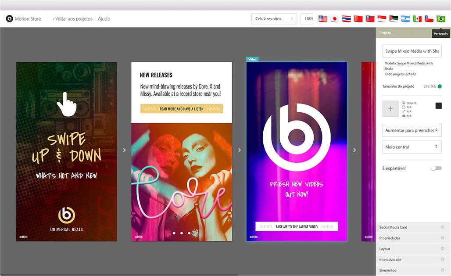Select the Argentina flag language

tap(405, 19)
